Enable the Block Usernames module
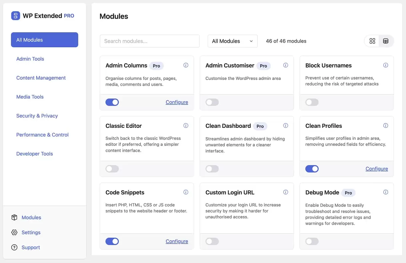Image resolution: width=406 pixels, height=263 pixels. coord(312,102)
